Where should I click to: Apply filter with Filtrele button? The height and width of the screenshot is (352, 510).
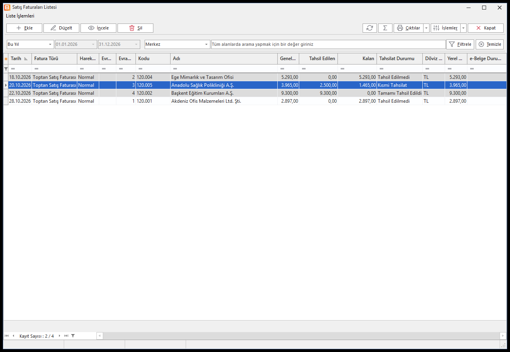click(x=460, y=44)
